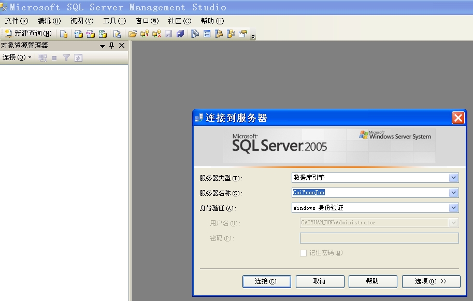Expand the server type (服务器类型) dropdown

click(x=453, y=178)
